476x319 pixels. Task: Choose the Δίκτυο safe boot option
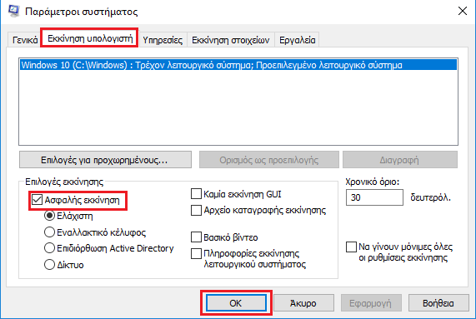49,264
